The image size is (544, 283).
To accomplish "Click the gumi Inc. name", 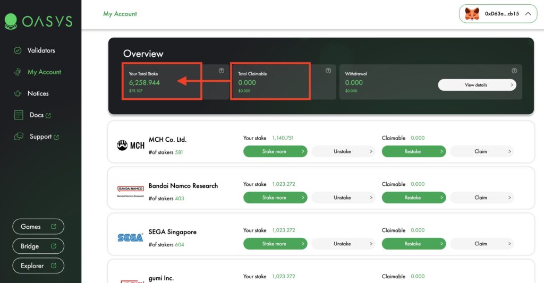I will pyautogui.click(x=161, y=278).
